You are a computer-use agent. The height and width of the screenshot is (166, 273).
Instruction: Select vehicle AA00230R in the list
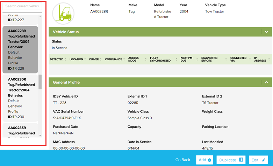21,98
